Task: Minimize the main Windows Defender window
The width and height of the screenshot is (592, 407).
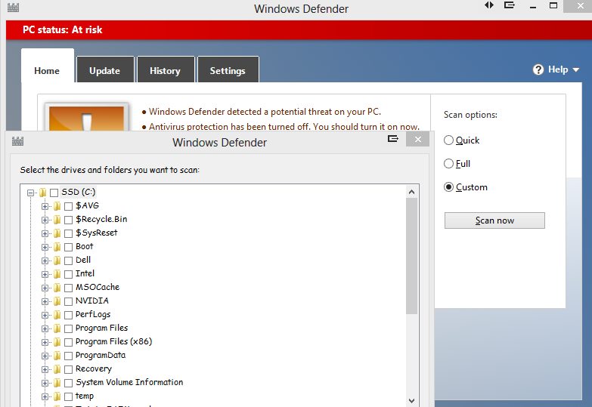Action: [533, 6]
